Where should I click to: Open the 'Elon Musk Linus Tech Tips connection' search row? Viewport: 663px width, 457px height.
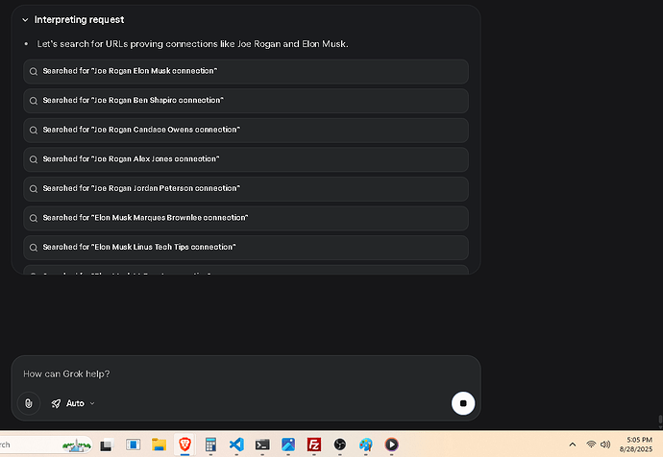pyautogui.click(x=246, y=248)
